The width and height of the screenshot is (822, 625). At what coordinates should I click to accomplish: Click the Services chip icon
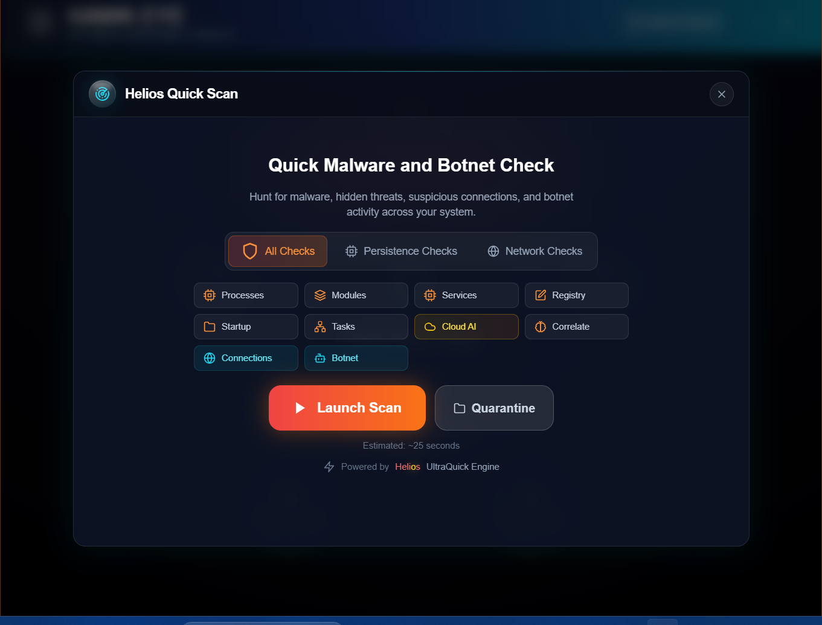point(430,295)
